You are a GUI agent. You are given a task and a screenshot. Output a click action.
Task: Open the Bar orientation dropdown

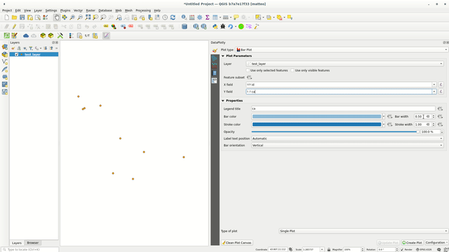click(347, 145)
